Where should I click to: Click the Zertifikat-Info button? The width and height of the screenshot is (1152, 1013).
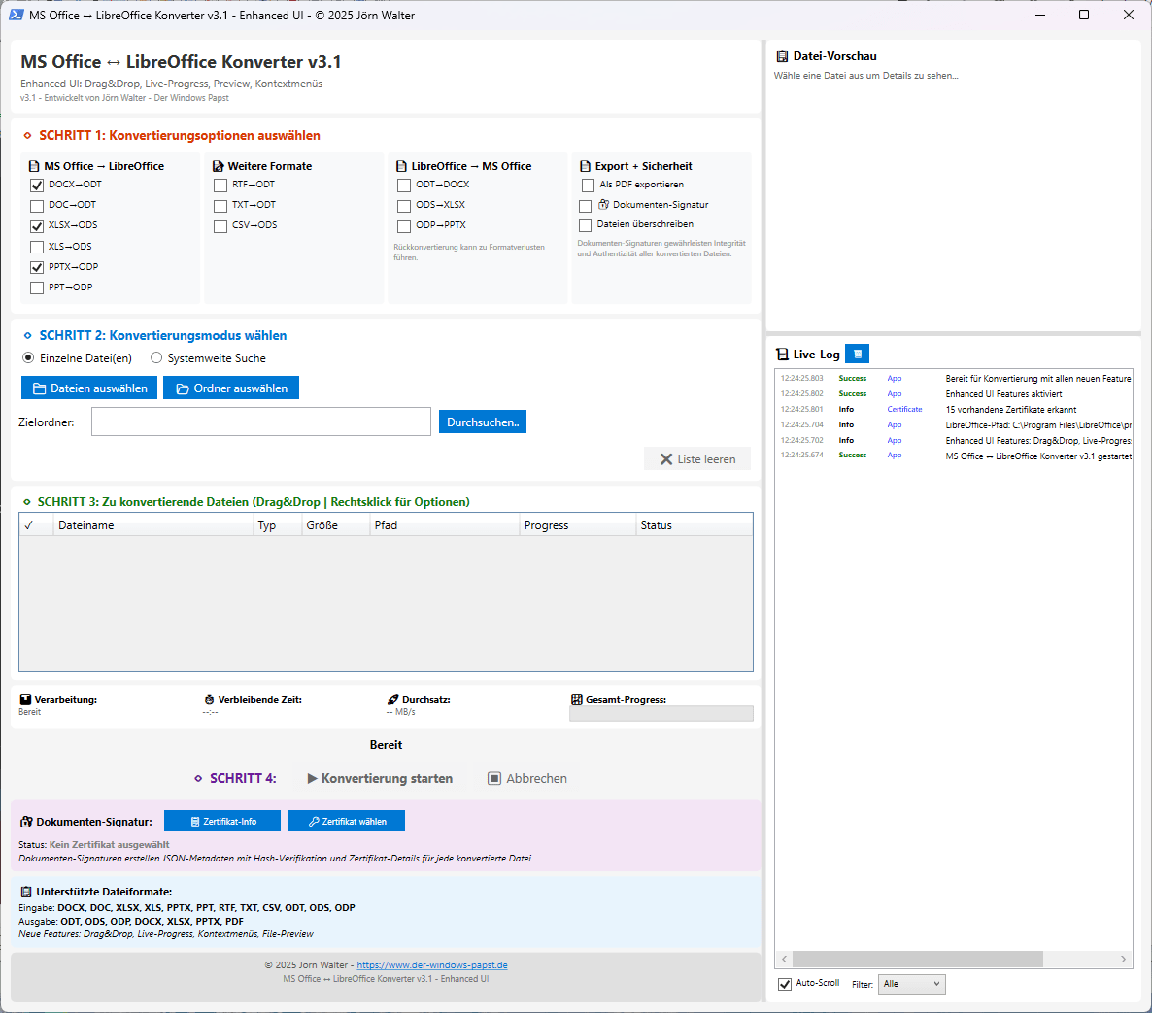click(x=222, y=822)
